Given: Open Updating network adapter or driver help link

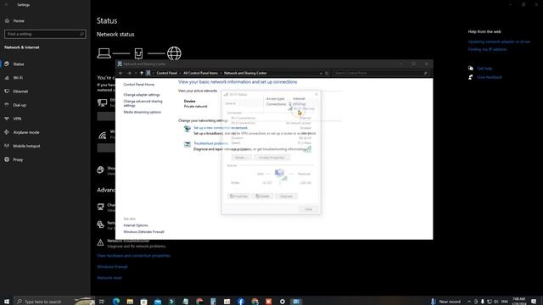Looking at the screenshot, I should [499, 42].
